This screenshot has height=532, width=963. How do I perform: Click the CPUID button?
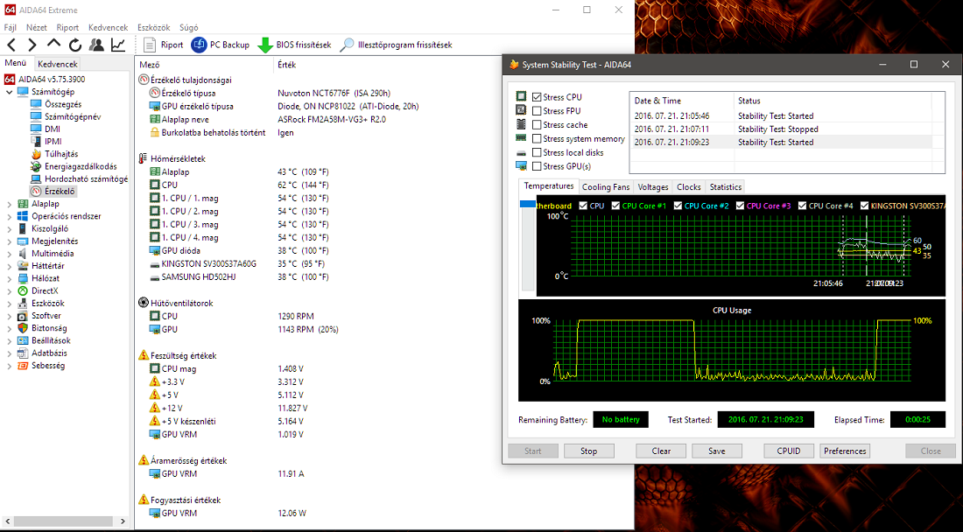pyautogui.click(x=789, y=451)
